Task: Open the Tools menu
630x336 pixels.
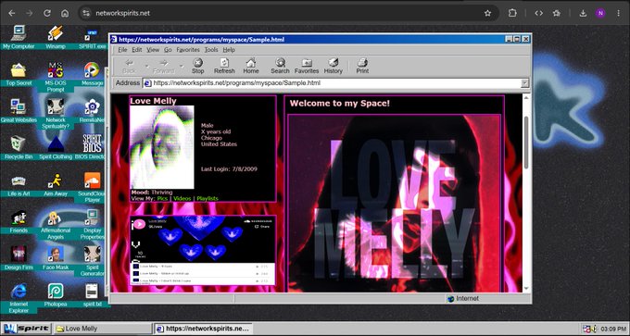Action: point(211,50)
